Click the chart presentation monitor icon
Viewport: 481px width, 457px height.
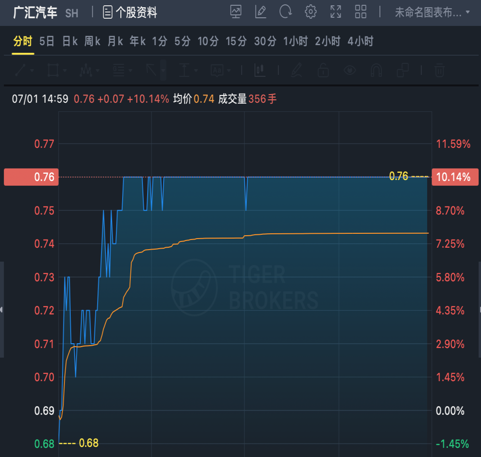tap(236, 12)
